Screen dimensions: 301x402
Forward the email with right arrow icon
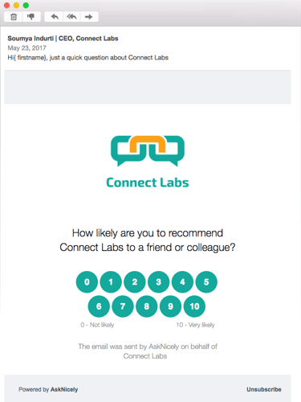click(89, 17)
